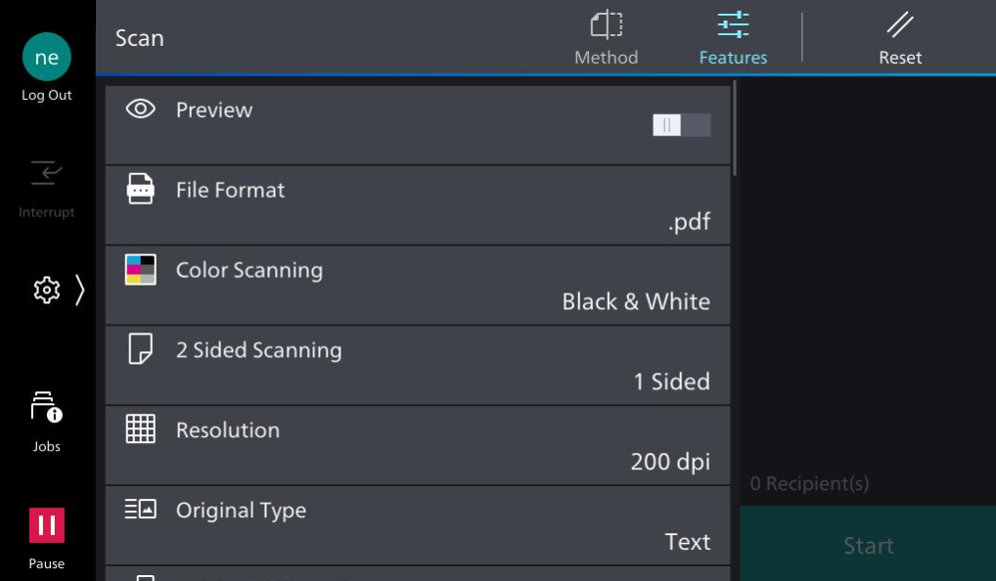Click the Resolution grid icon
The image size is (996, 581).
pyautogui.click(x=141, y=429)
